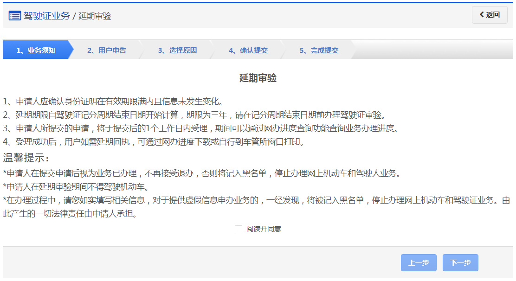This screenshot has width=516, height=281.
Task: Proceed with the 下一步 button
Action: (x=460, y=263)
